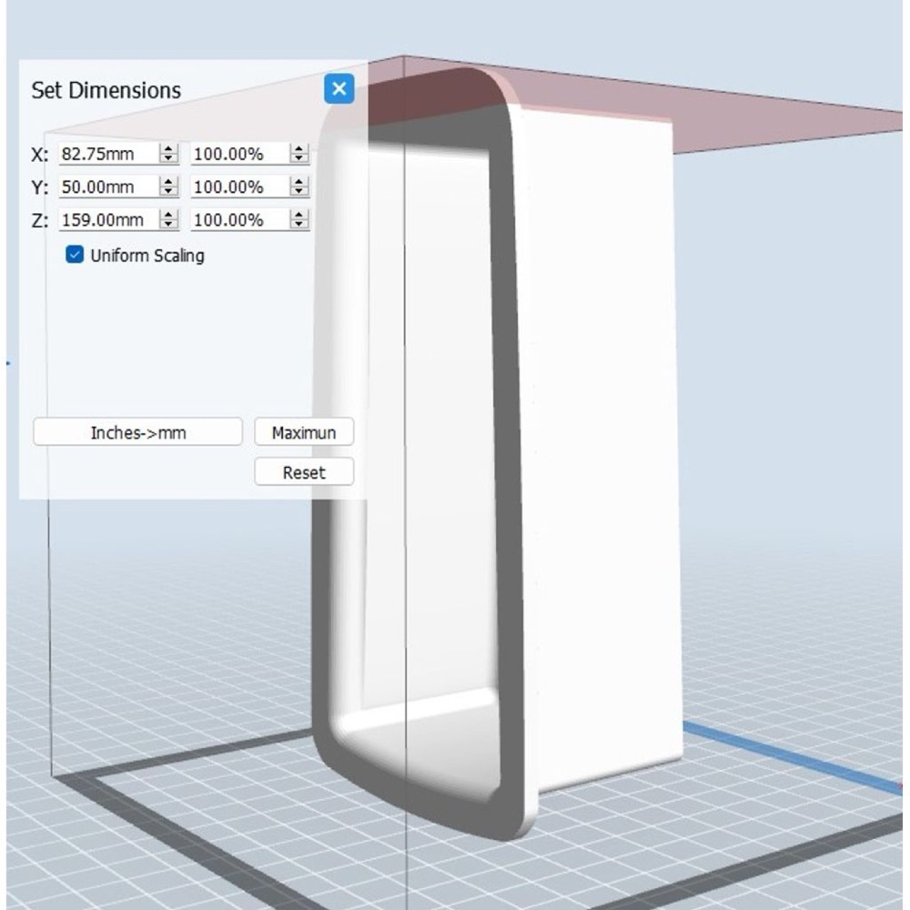Decrease X dimension with its down arrow
Viewport: 910px width, 910px height.
point(169,159)
